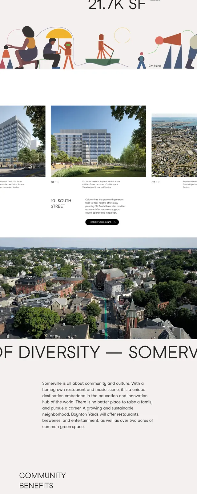Click the column-free lab space description

[x=105, y=206]
